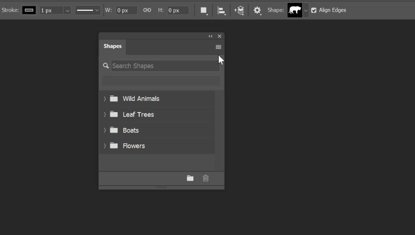Select the Flowers group name
This screenshot has width=415, height=235.
click(x=134, y=146)
